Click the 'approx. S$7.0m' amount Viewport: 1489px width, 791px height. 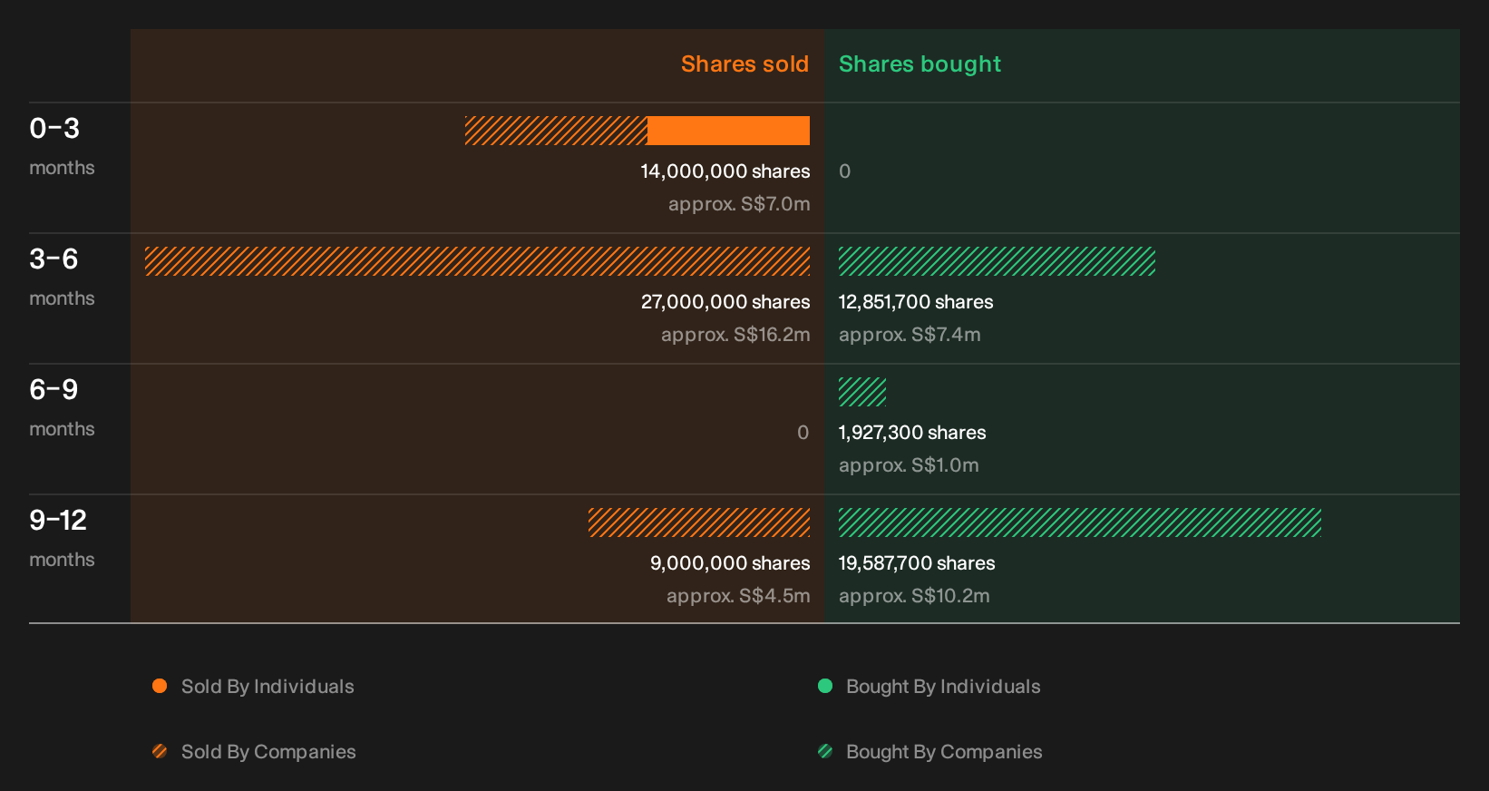coord(739,204)
